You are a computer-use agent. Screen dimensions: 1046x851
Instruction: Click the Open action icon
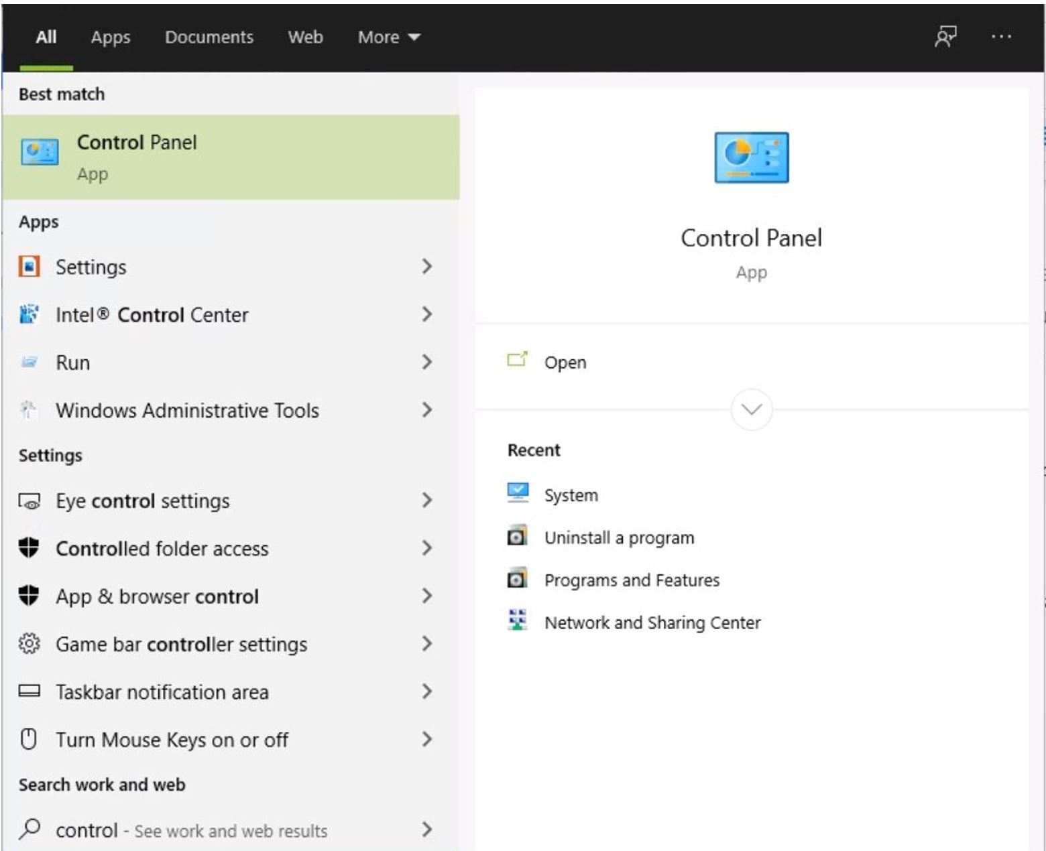coord(517,360)
